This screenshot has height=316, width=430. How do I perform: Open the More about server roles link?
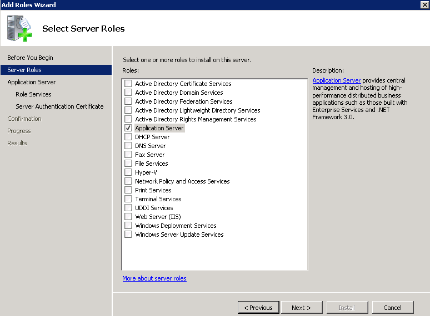[x=154, y=278]
